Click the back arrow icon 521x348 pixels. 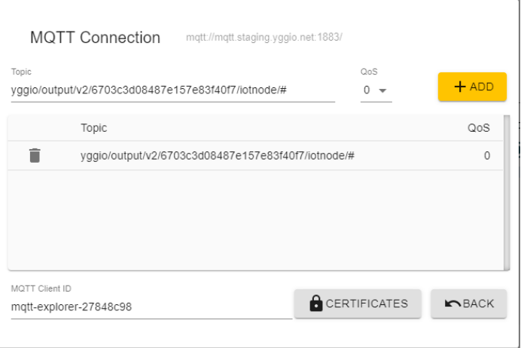click(452, 304)
